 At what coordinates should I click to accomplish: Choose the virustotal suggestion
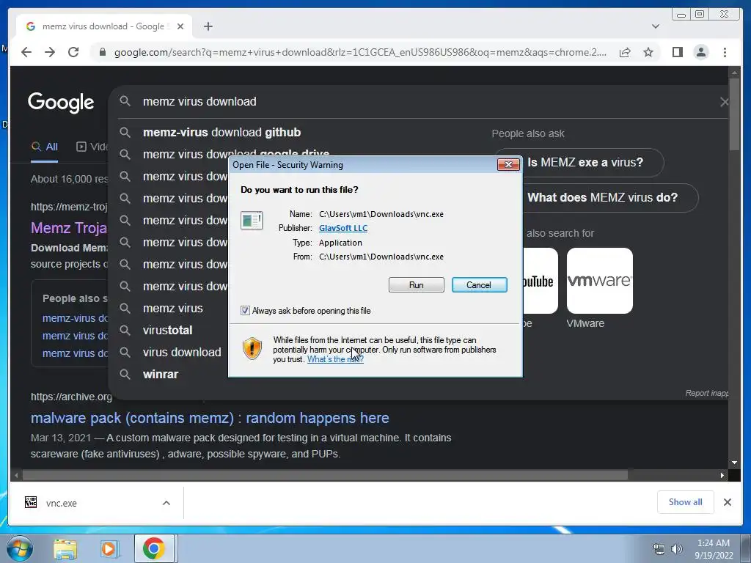click(x=168, y=331)
